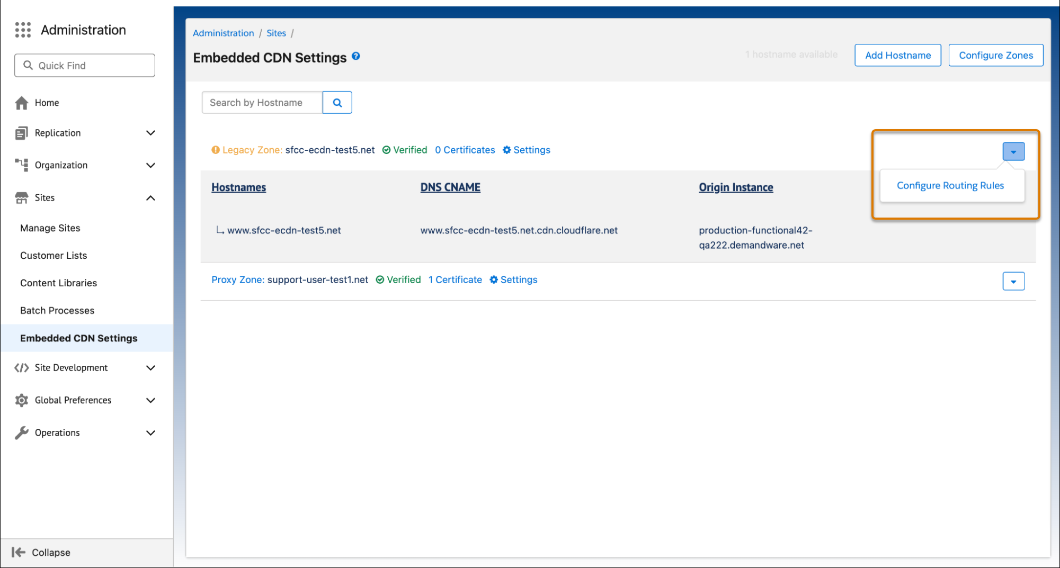Sort by Origin Instance column header
Screen dimensions: 1060x568
coord(736,187)
